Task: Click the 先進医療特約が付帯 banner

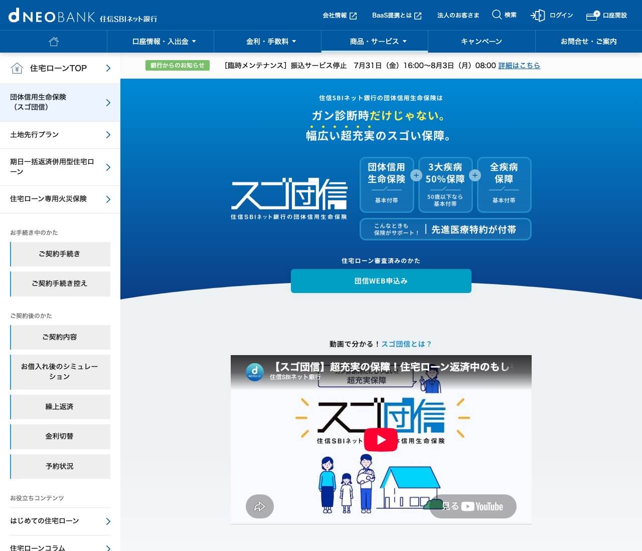Action: [x=445, y=229]
